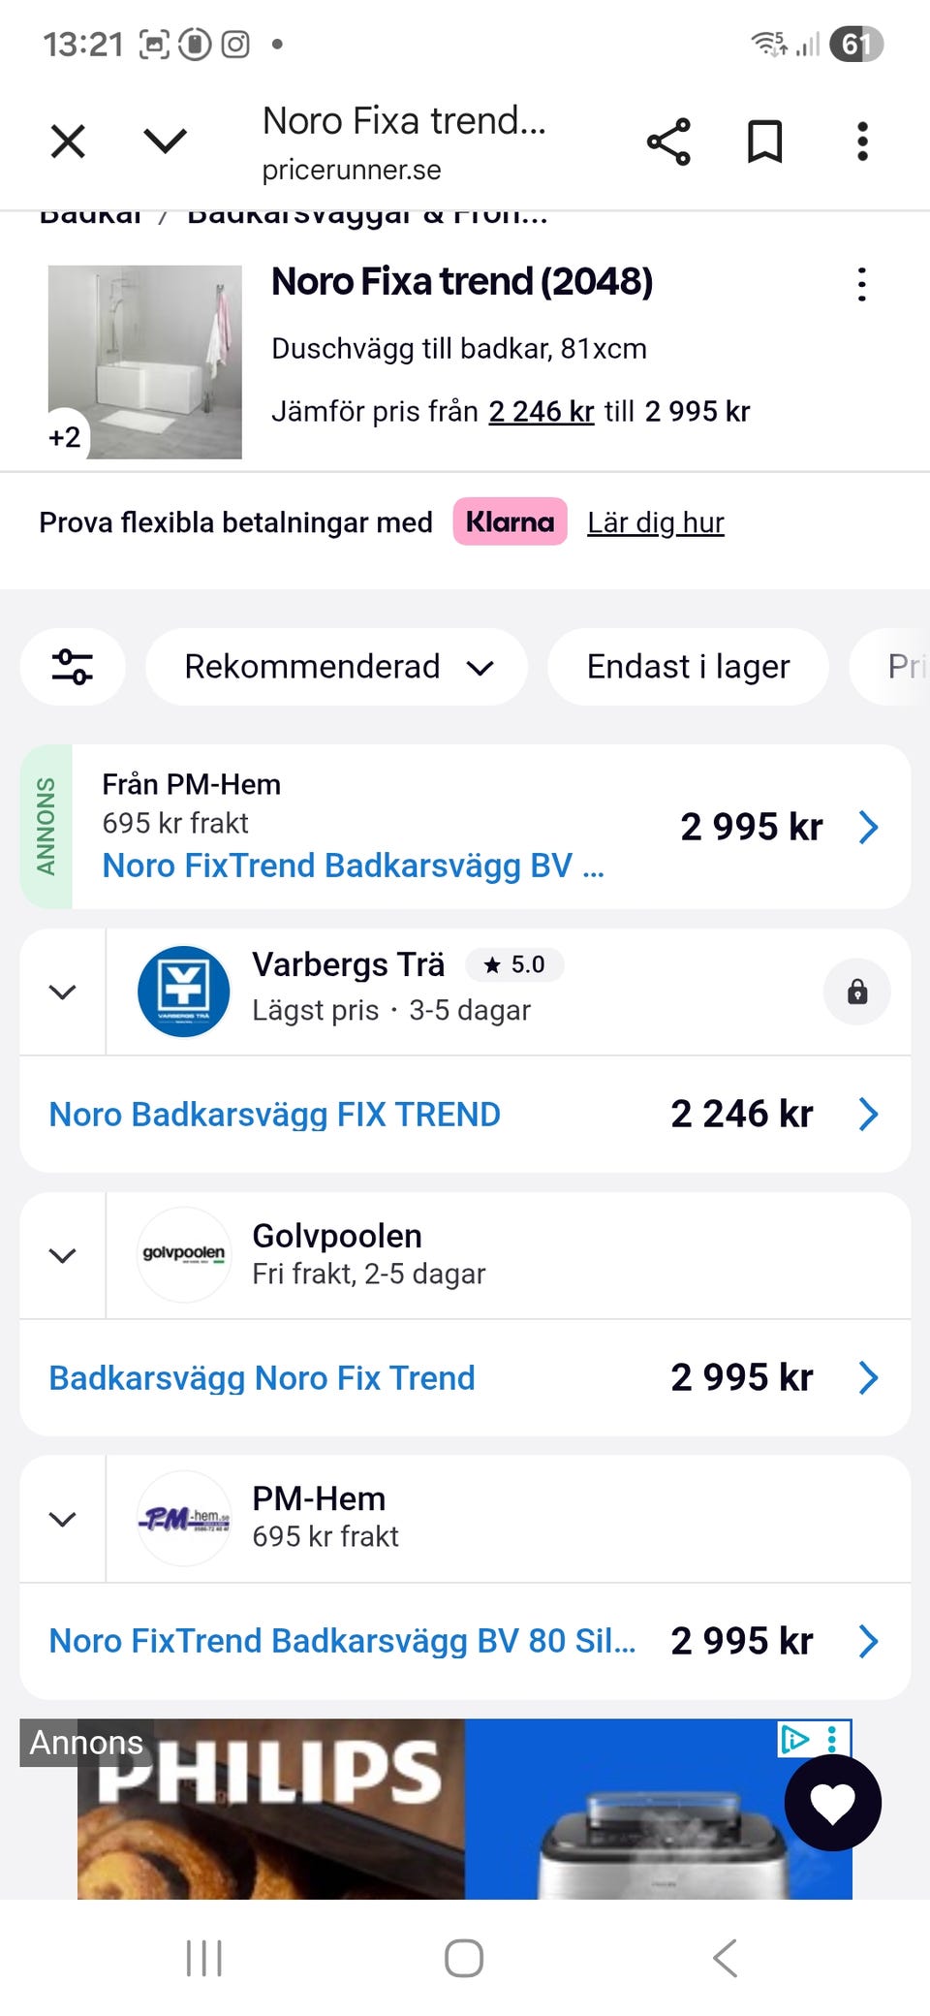Screen dimensions: 930x2016
Task: Click the lock icon beside Varbergs Trä
Action: point(856,992)
